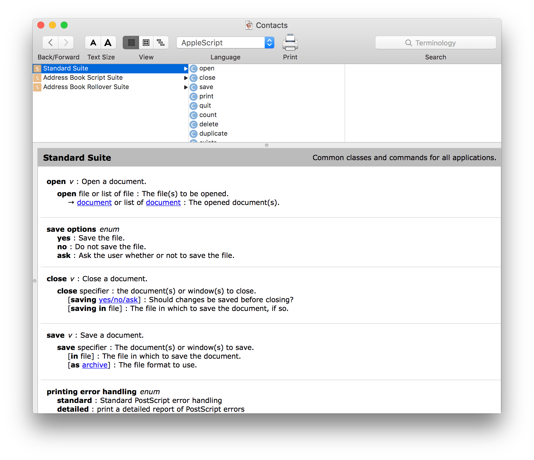
Task: Click the 'Text Size' toolbar label
Action: tap(101, 57)
